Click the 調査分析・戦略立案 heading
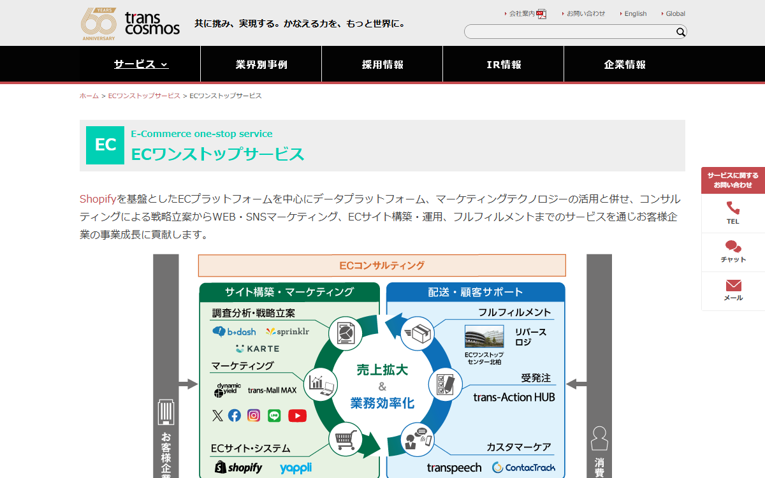The image size is (765, 478). [254, 313]
